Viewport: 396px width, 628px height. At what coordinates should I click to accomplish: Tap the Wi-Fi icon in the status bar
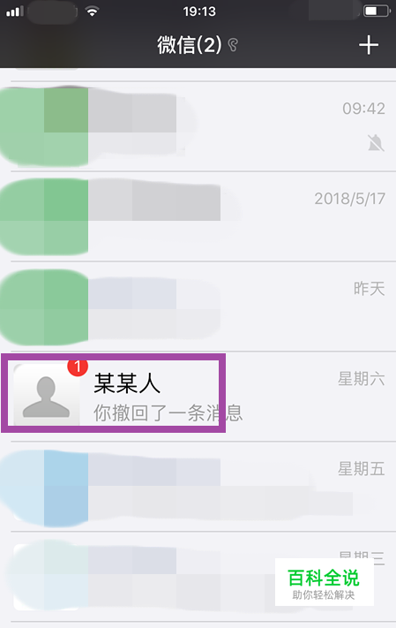(x=93, y=11)
